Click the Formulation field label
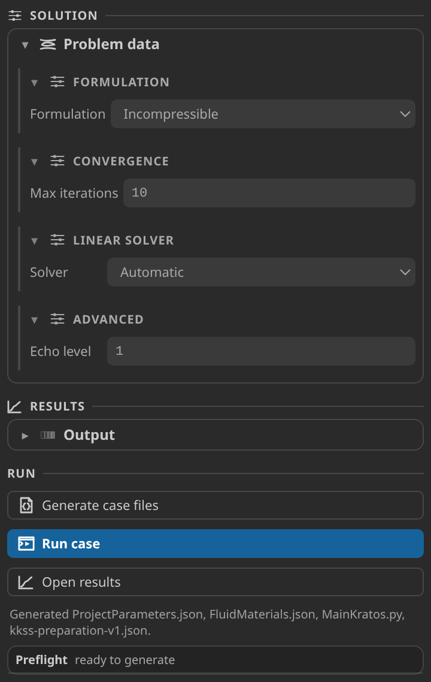 68,114
